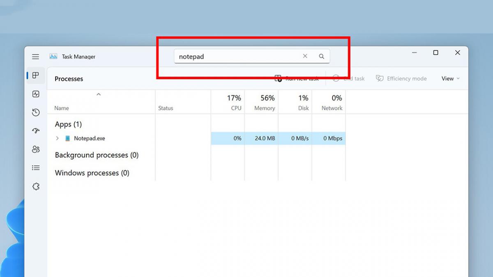Select the Notepad.exe app entry
This screenshot has height=277, width=493.
pos(89,138)
